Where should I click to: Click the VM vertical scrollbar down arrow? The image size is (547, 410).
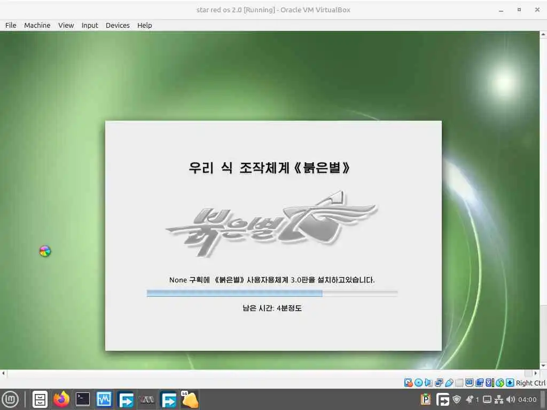543,366
